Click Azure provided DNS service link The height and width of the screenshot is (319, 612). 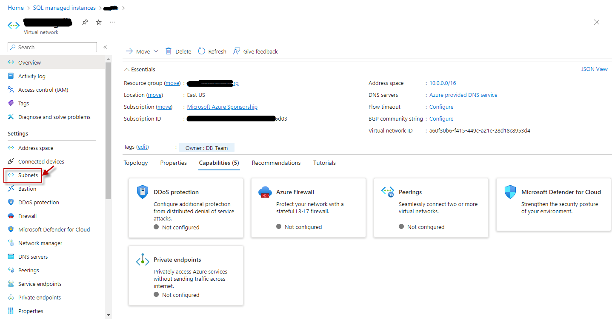(x=463, y=95)
